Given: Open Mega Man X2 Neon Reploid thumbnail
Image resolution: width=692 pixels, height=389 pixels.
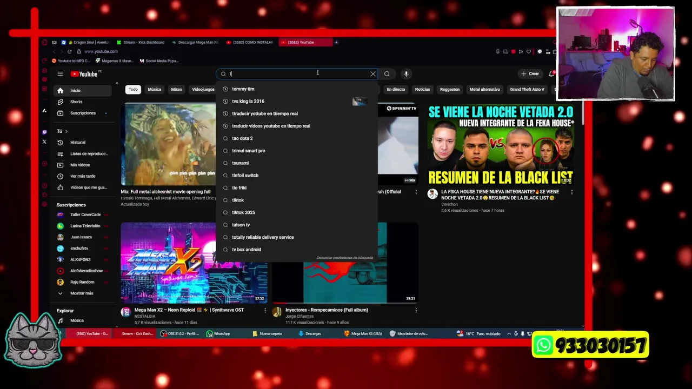Looking at the screenshot, I should click(168, 263).
